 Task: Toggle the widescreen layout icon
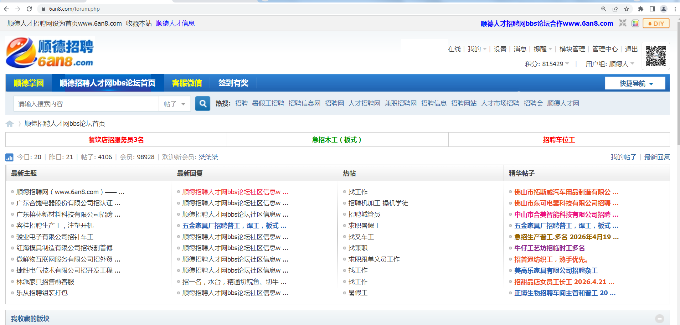(x=623, y=23)
